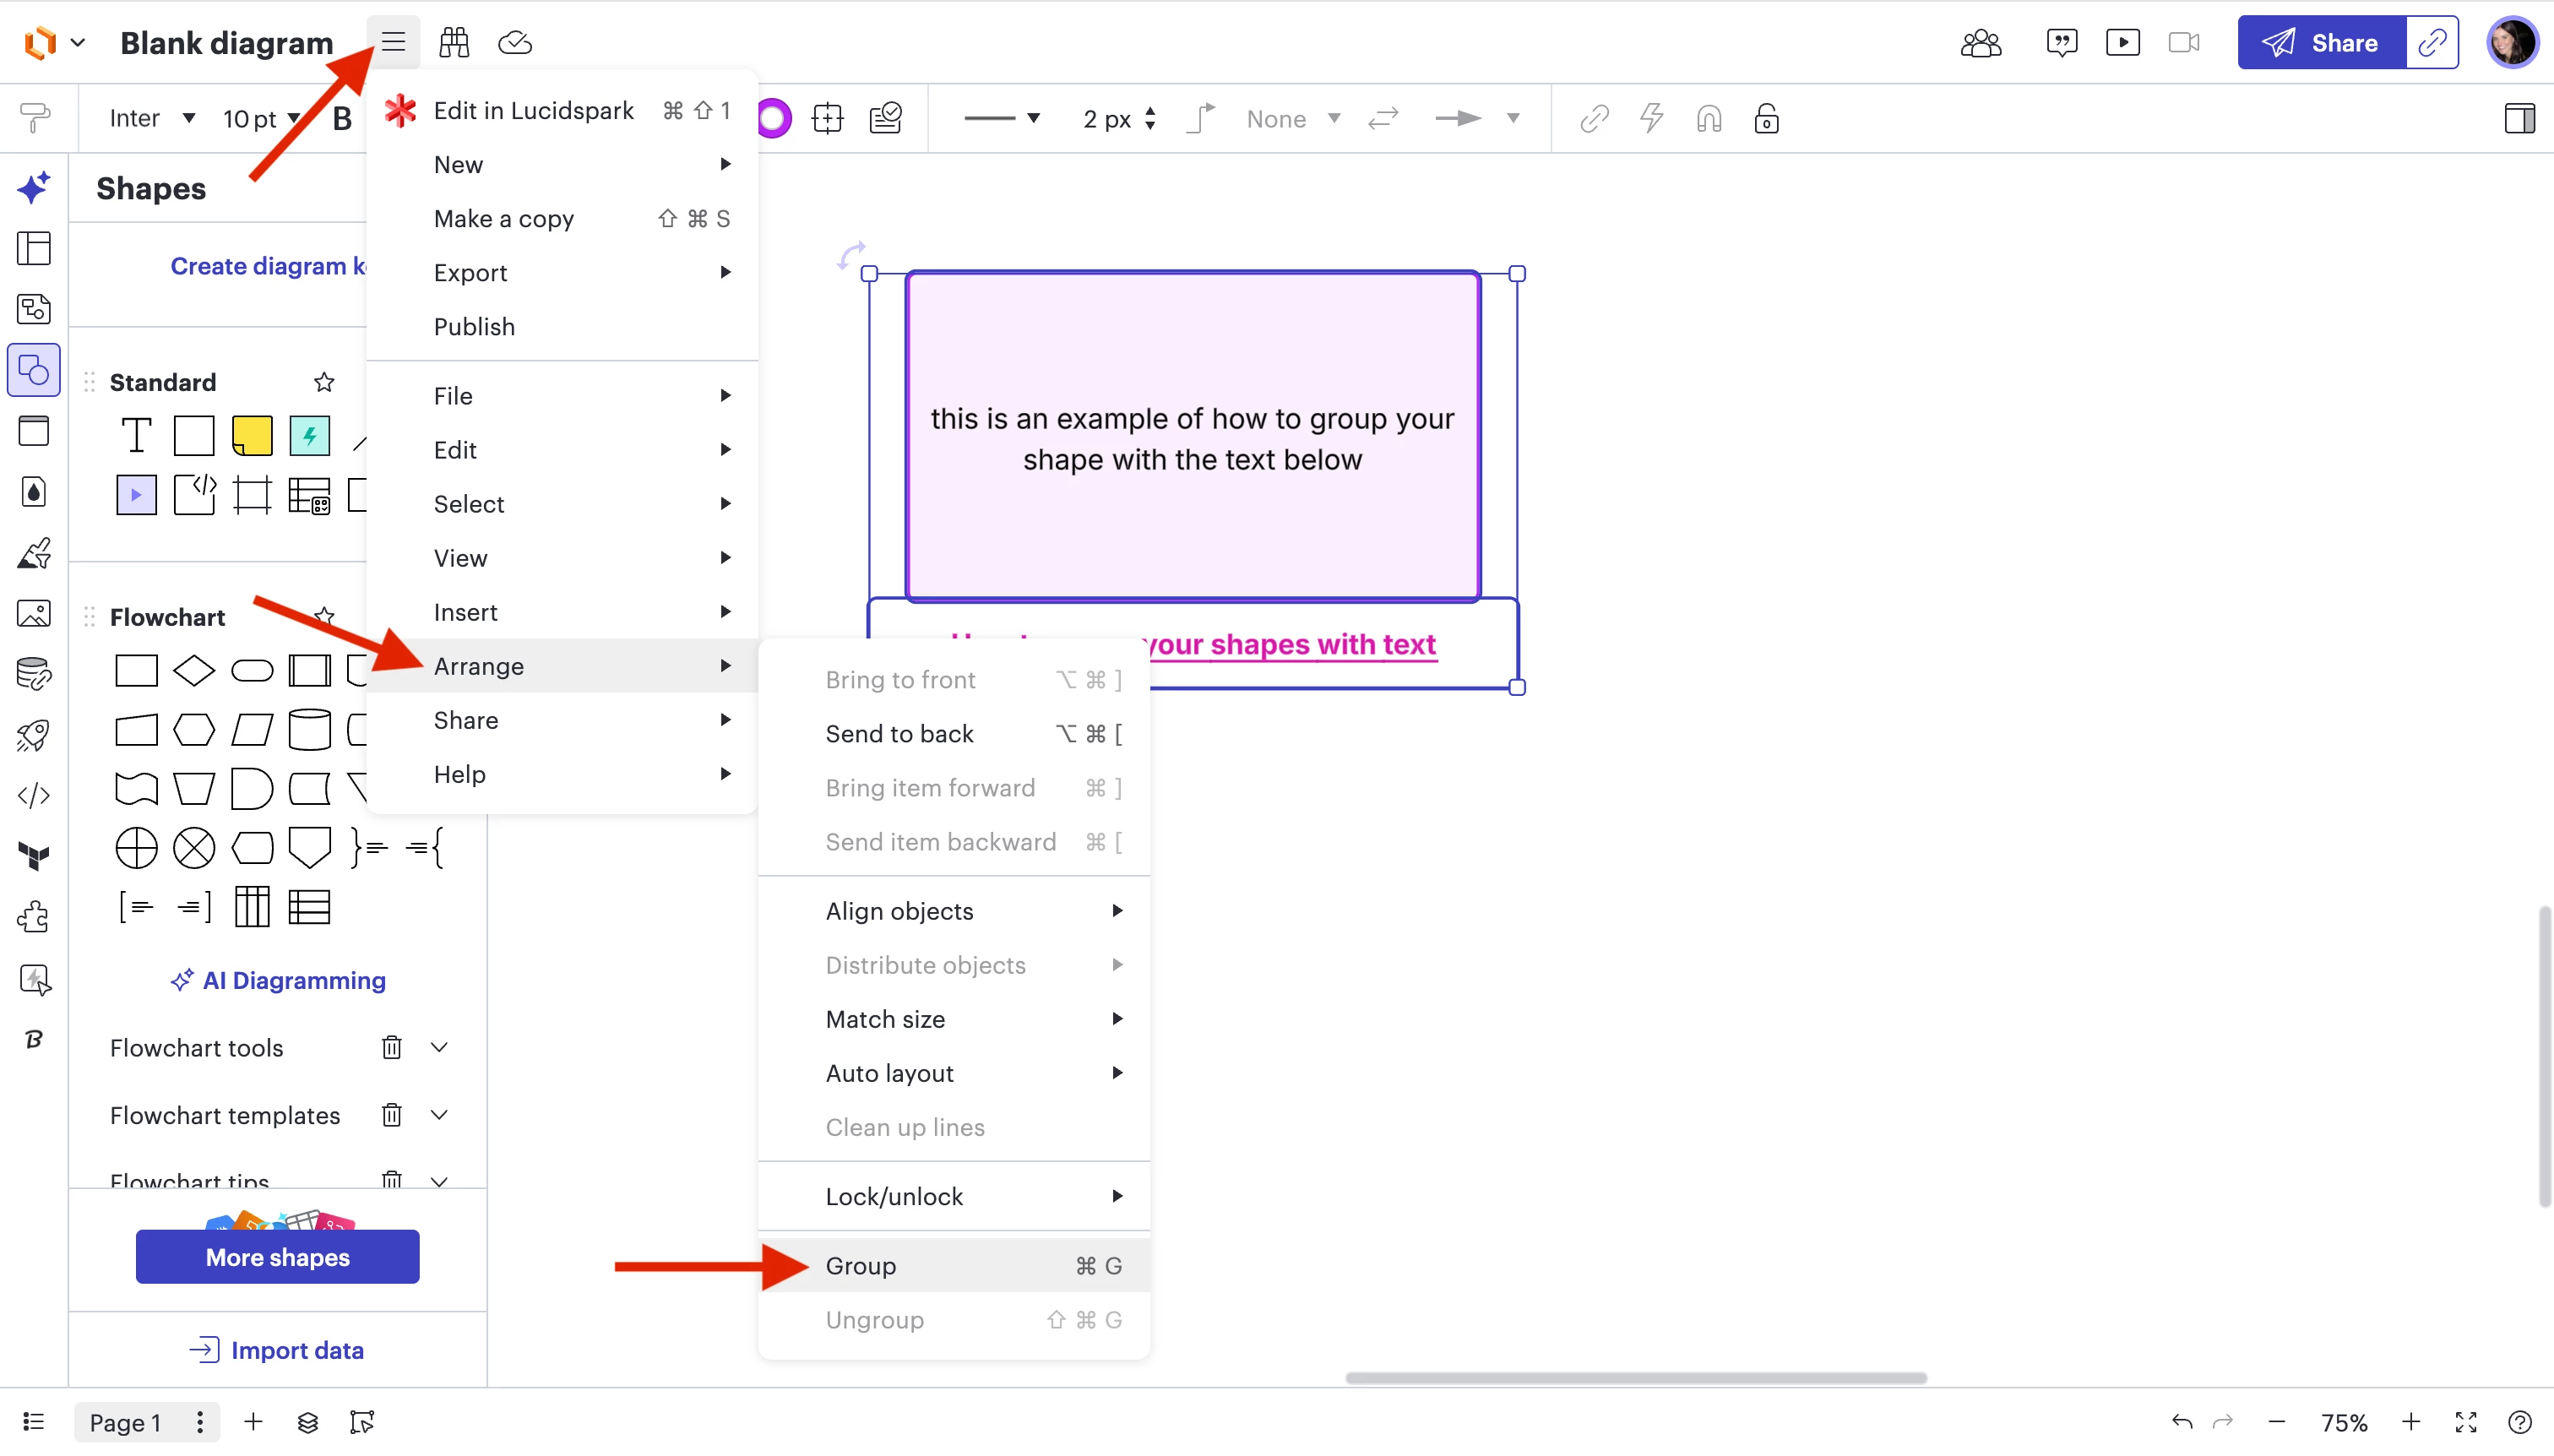
Task: Click the present mode play icon
Action: (x=2122, y=42)
